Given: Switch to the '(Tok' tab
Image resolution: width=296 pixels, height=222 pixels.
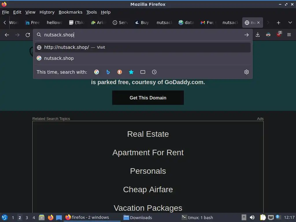Looking at the screenshot, I should coord(76,23).
